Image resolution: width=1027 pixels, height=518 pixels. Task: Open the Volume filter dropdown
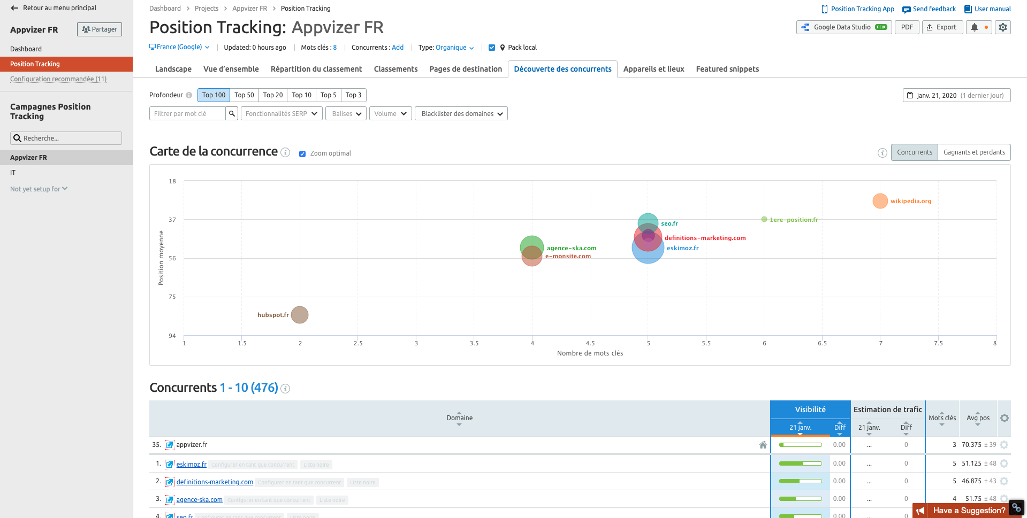click(x=391, y=113)
